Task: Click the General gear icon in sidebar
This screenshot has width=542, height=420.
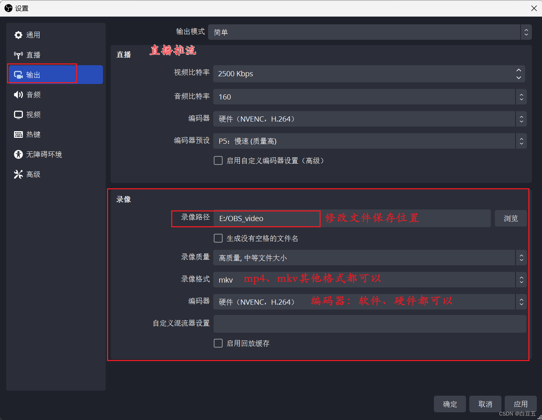Action: point(18,35)
